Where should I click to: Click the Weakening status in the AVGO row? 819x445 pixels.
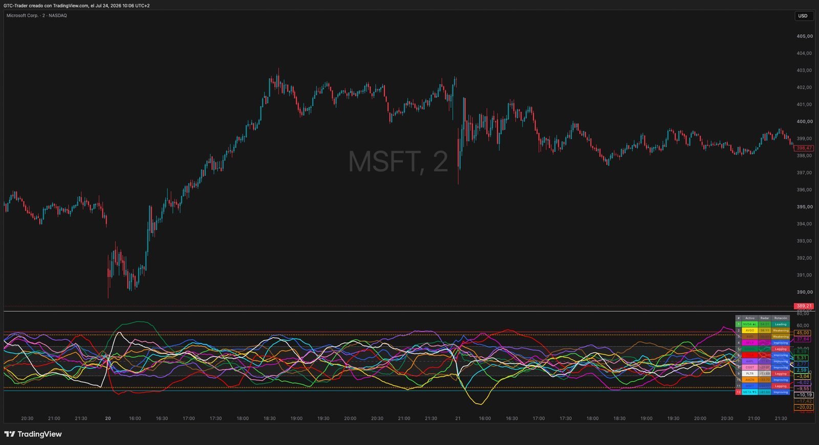(x=781, y=331)
